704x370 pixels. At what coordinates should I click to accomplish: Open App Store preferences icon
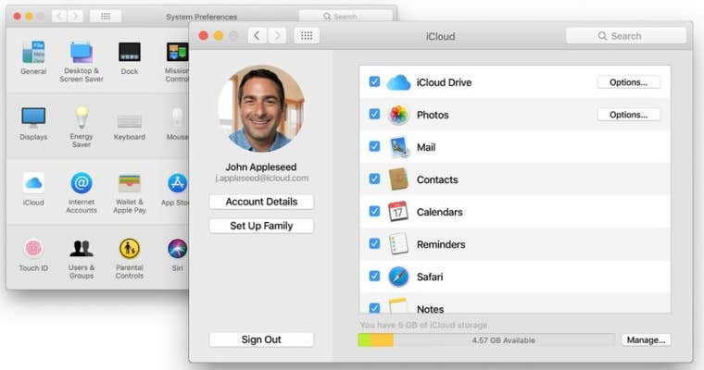point(178,183)
